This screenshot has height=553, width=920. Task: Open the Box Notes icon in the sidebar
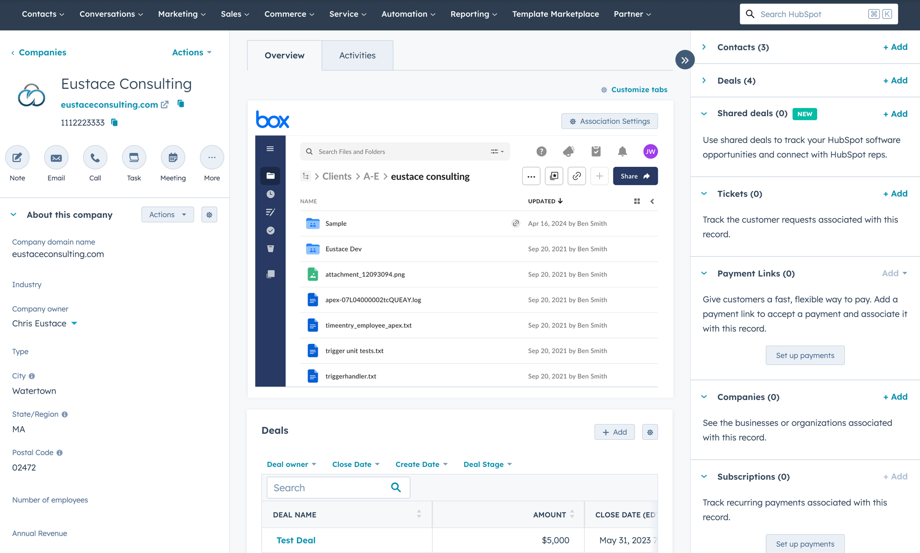click(x=270, y=212)
